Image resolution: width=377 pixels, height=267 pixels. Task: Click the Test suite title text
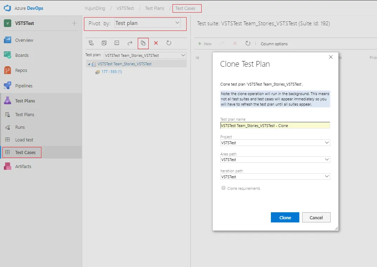click(x=264, y=24)
